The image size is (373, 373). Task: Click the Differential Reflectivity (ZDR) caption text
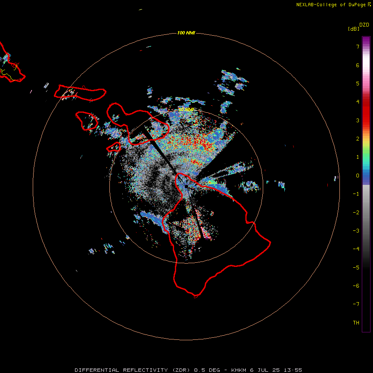click(x=132, y=370)
